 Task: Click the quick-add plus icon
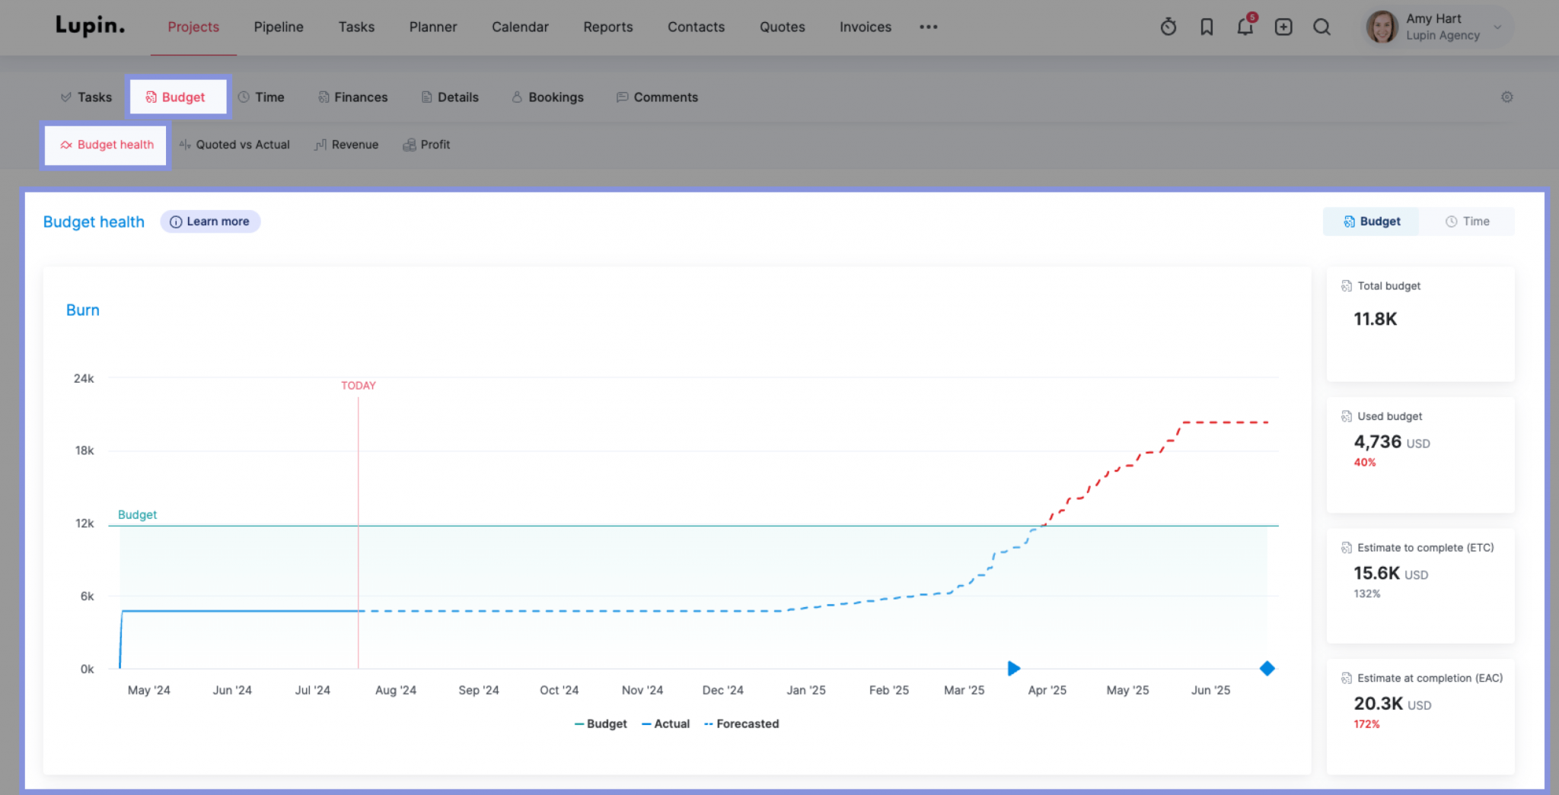click(1283, 27)
